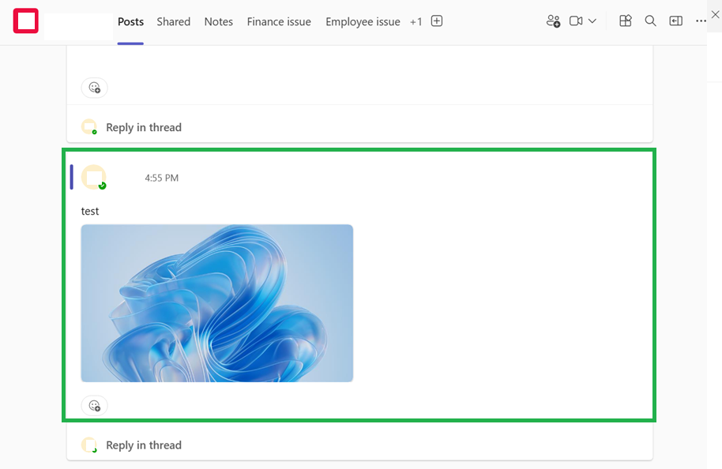Viewport: 722px width, 469px height.
Task: Select the Finance issue tab
Action: [x=279, y=21]
